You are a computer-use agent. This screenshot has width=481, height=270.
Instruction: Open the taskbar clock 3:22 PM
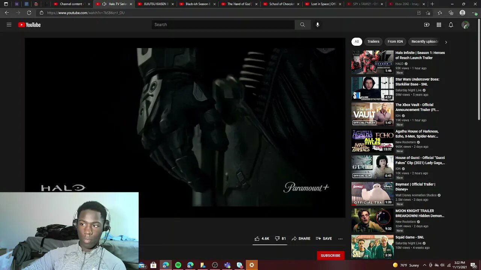(460, 265)
